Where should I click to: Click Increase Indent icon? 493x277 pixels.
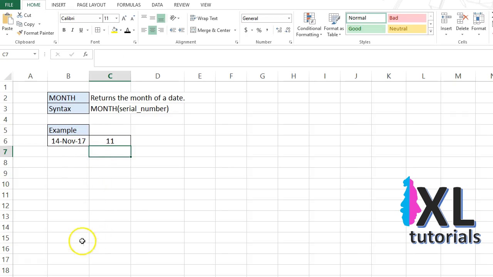pos(182,30)
